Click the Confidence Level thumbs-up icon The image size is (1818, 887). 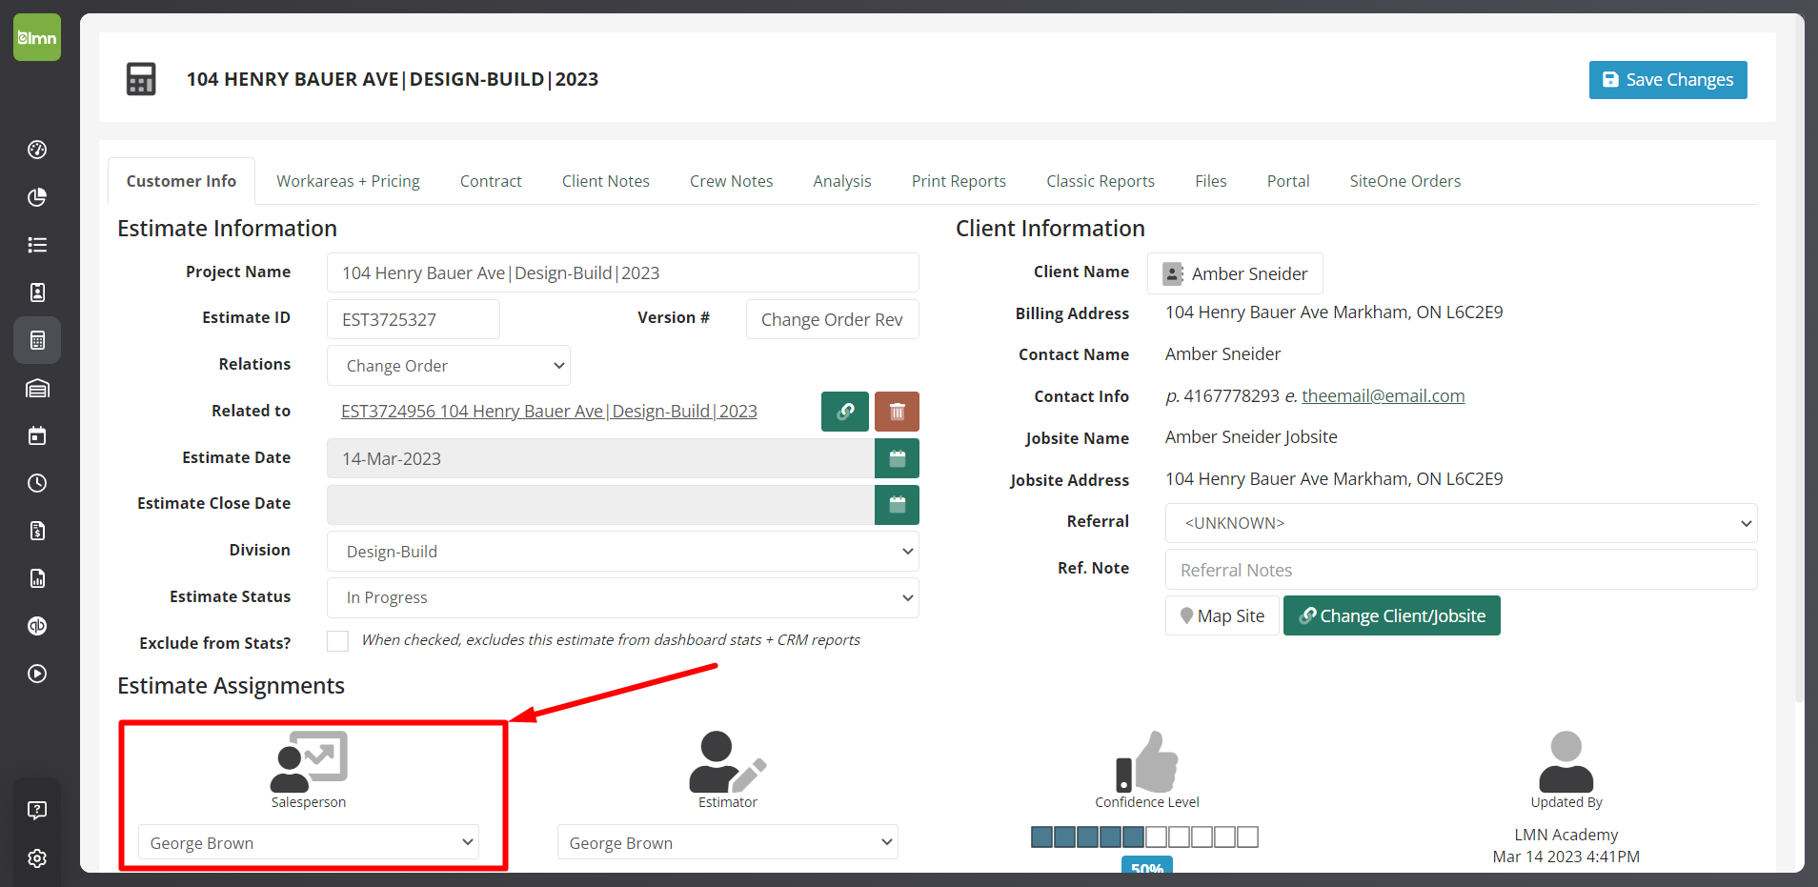1147,761
